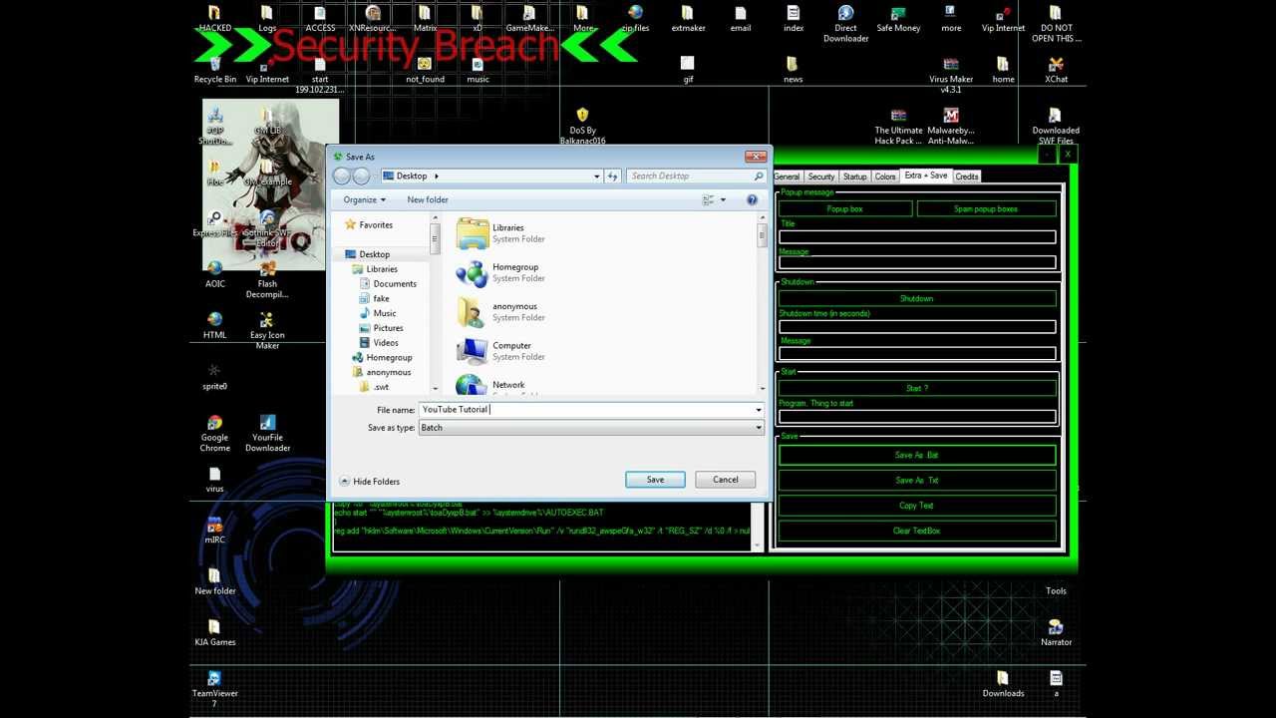1276x718 pixels.
Task: Switch to the Colors tab
Action: 885,177
